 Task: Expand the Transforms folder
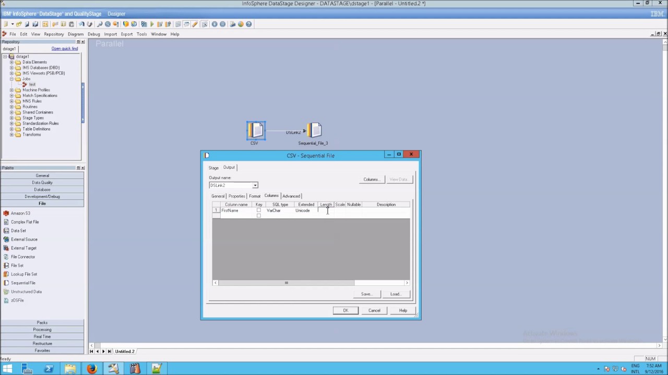[11, 135]
